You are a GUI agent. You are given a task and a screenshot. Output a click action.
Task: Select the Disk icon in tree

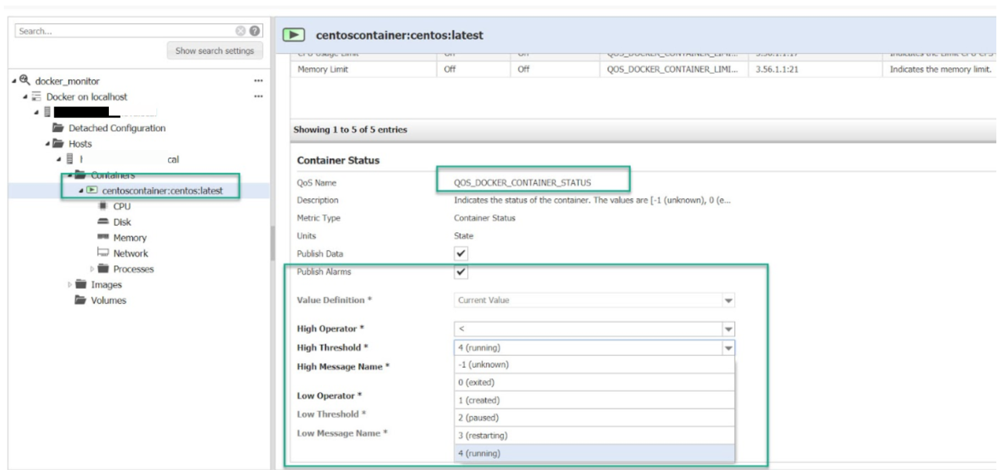click(103, 221)
